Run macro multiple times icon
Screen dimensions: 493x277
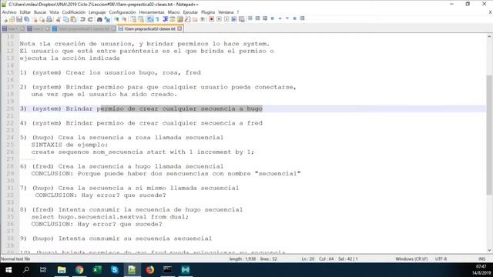[x=234, y=19]
